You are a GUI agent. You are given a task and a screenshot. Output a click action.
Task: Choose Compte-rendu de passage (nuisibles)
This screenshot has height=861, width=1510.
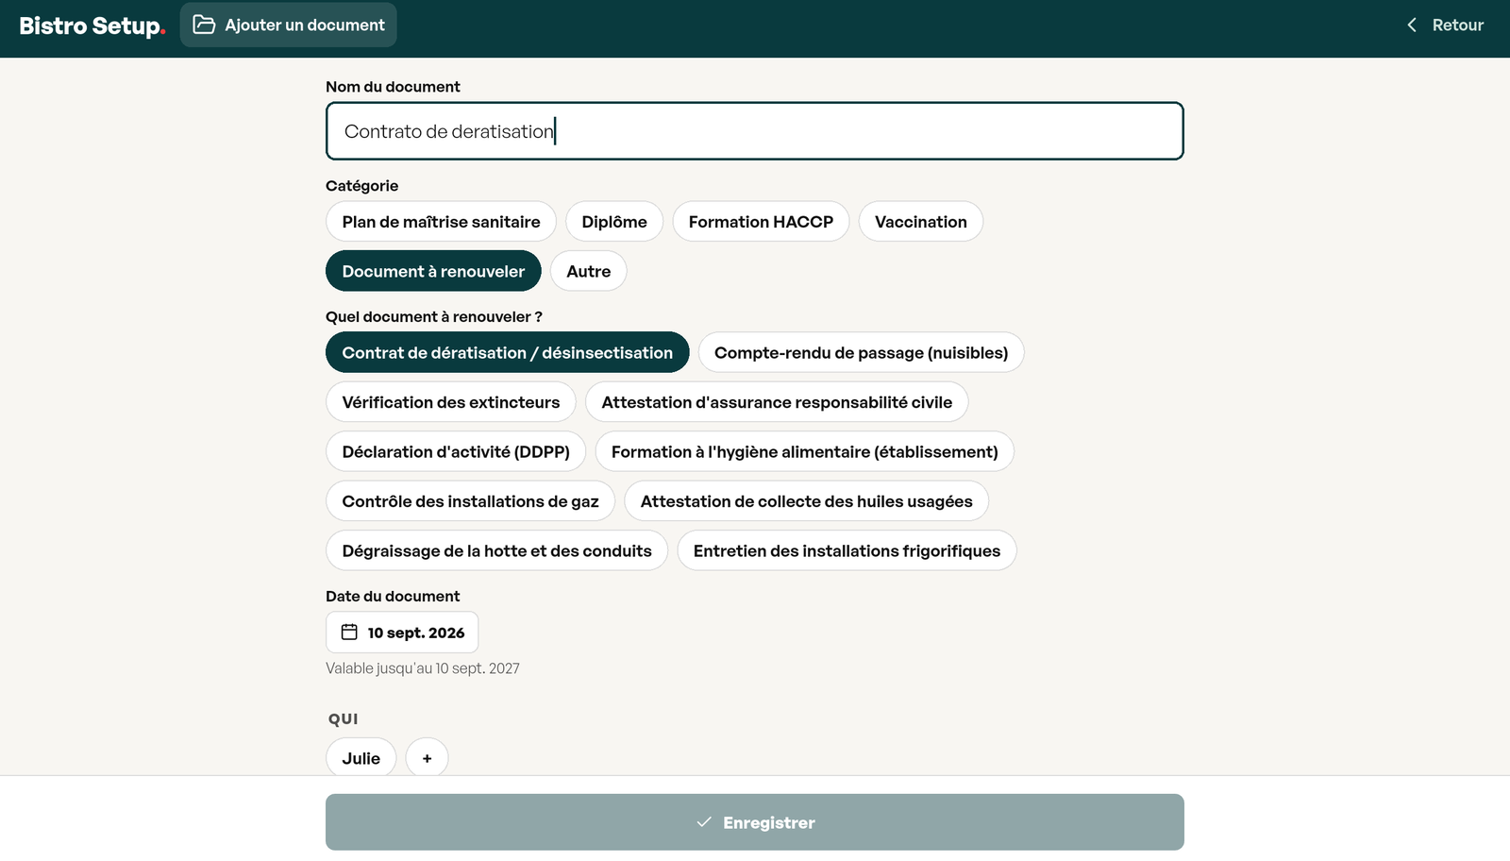pyautogui.click(x=861, y=352)
